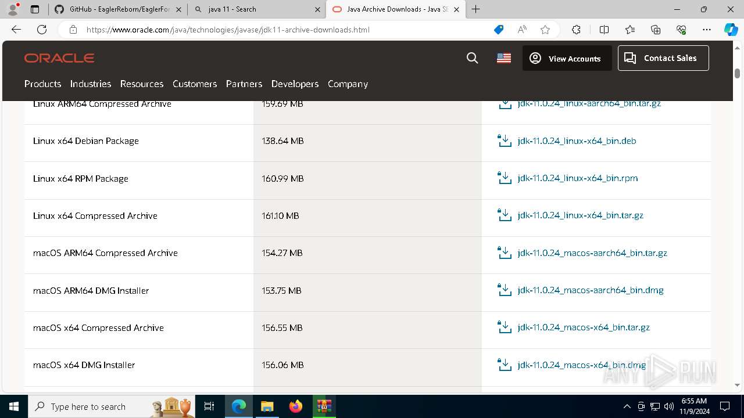Click the Contact Sales button

click(663, 58)
